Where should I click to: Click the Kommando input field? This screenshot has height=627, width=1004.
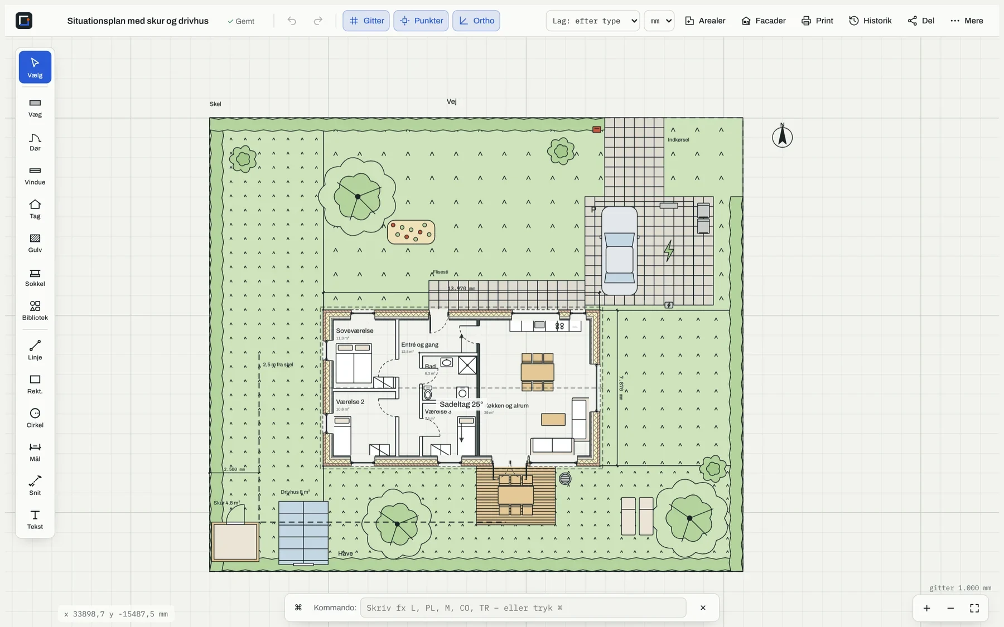pyautogui.click(x=523, y=607)
